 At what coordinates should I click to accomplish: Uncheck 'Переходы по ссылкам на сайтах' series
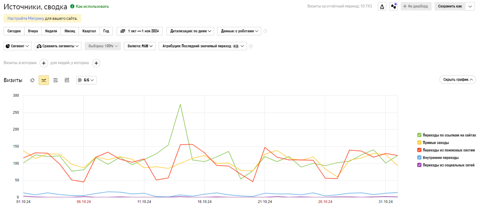point(419,135)
